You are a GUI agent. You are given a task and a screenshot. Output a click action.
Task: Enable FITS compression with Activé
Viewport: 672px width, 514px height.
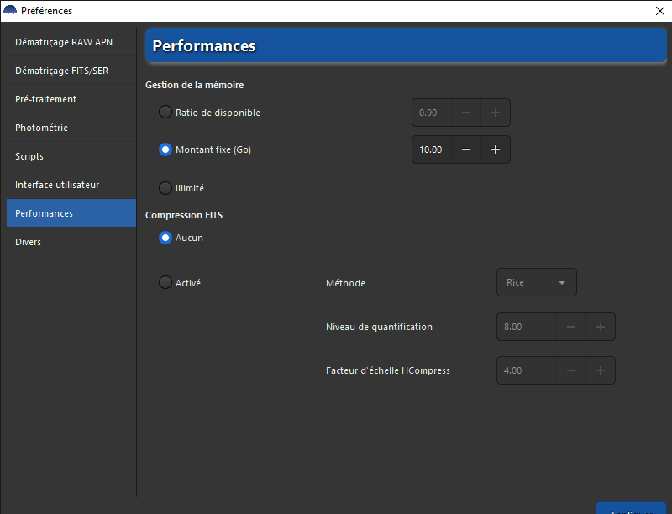pos(165,283)
